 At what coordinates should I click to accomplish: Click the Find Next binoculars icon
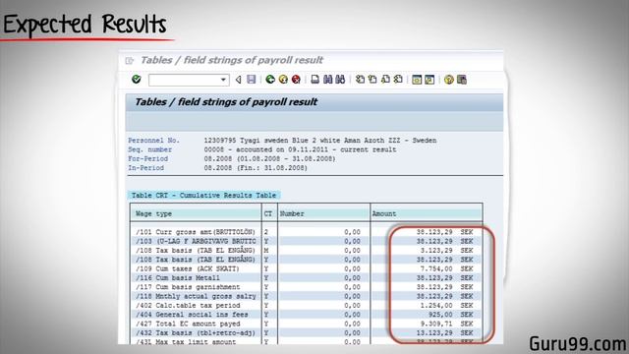click(340, 80)
